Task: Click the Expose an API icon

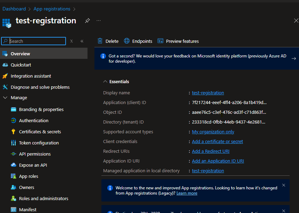Action: point(14,165)
